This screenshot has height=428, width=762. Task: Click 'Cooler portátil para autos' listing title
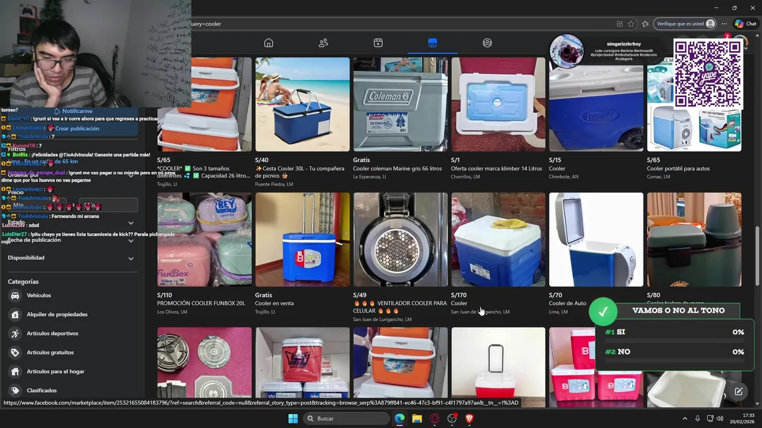(x=680, y=169)
